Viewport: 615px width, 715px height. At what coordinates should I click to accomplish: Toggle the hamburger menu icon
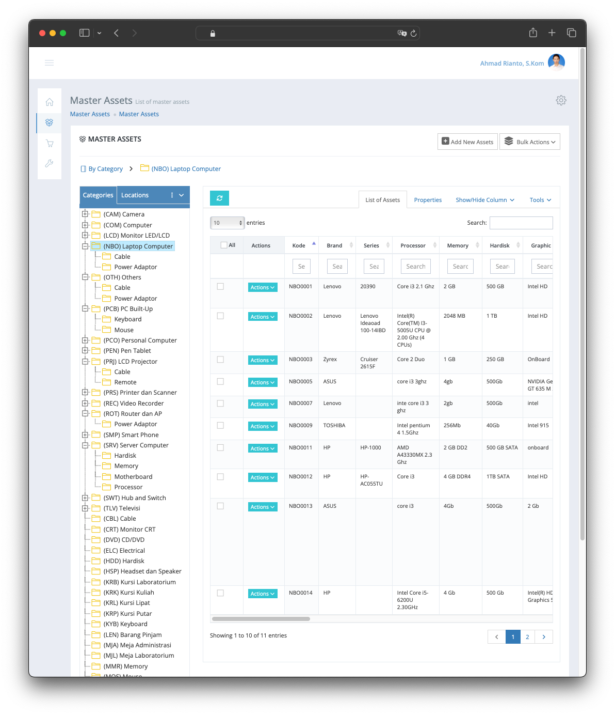tap(50, 63)
